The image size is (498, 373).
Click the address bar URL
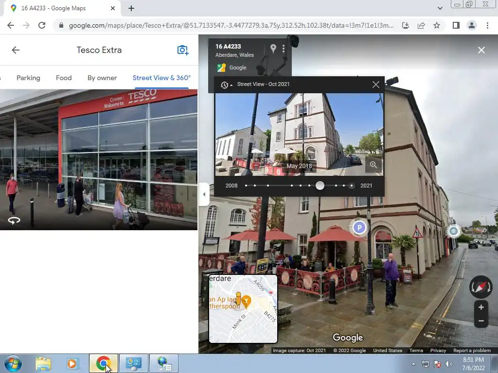(x=231, y=25)
